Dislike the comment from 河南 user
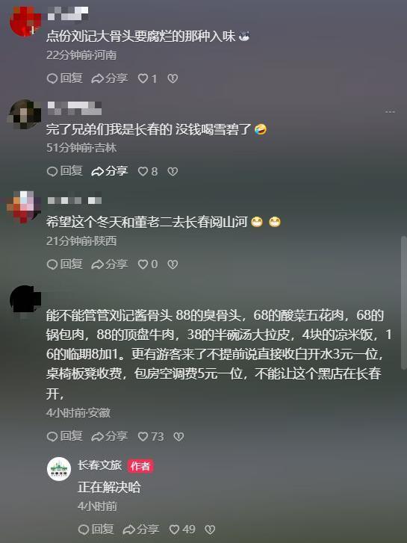Screen dimensions: 407x543 click(173, 78)
